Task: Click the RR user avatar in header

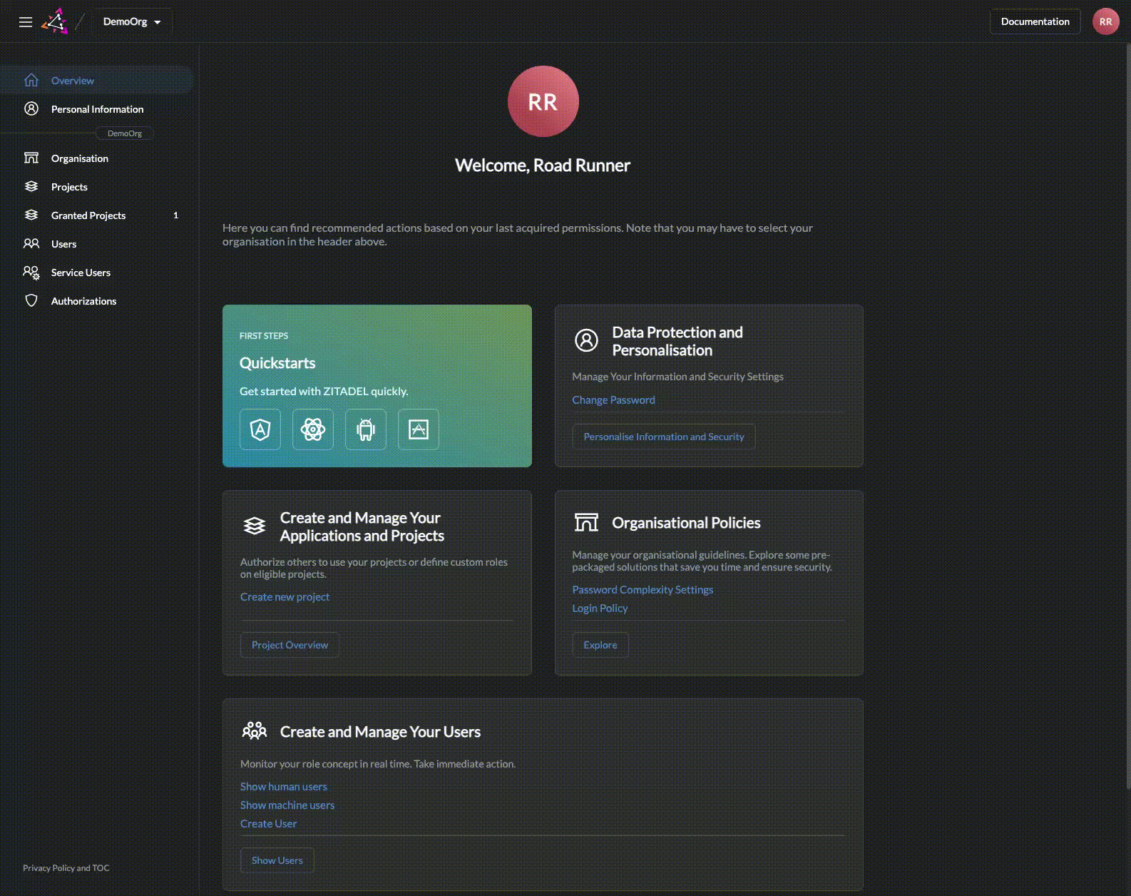Action: click(1105, 21)
